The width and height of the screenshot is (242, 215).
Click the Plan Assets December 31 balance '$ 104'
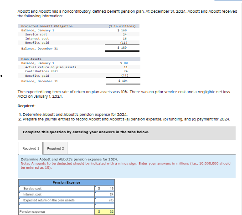[x=123, y=80]
